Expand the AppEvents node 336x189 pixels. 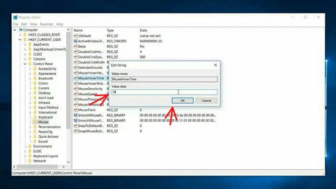25,45
